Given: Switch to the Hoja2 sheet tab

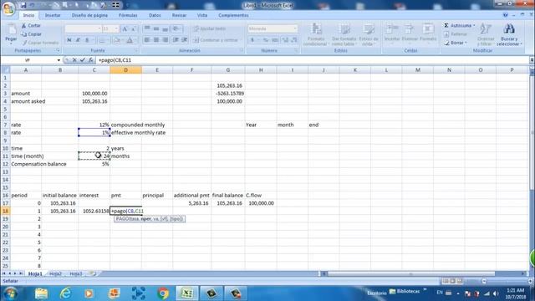Looking at the screenshot, I should point(56,273).
